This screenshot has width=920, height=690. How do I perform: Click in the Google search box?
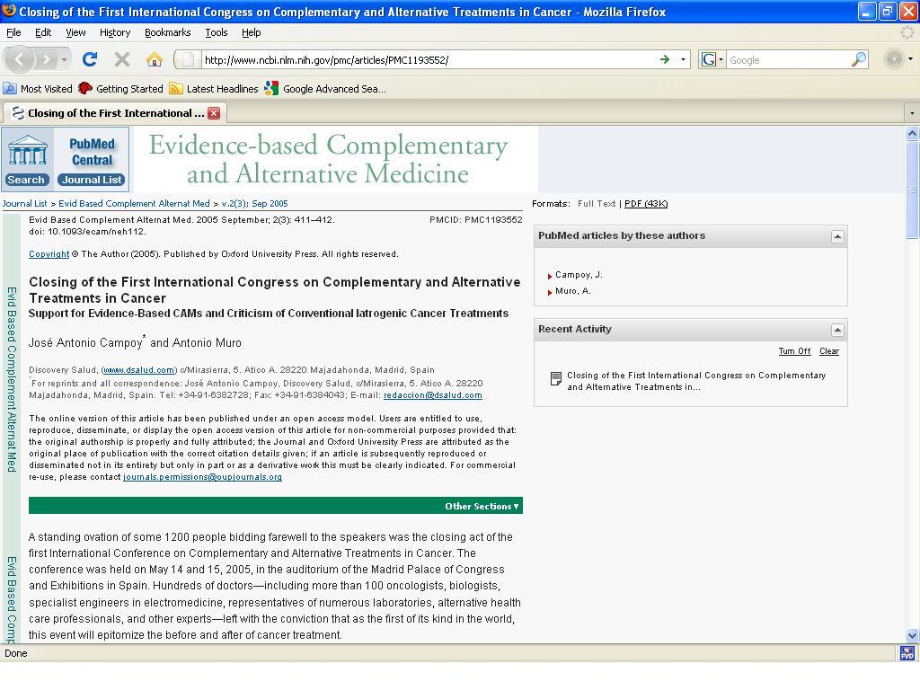pyautogui.click(x=788, y=60)
